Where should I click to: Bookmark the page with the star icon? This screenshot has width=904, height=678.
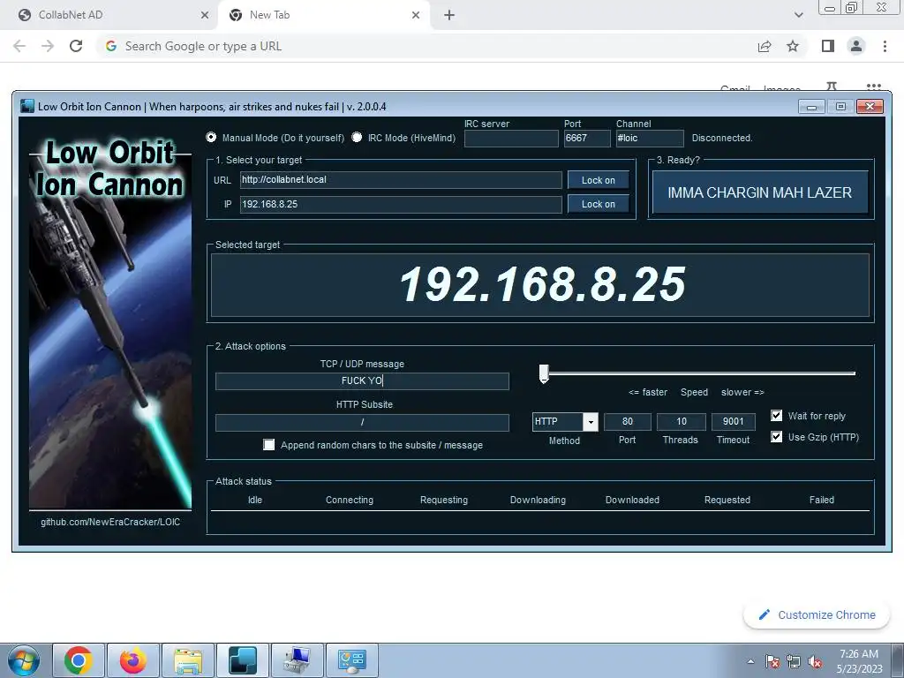pos(793,46)
